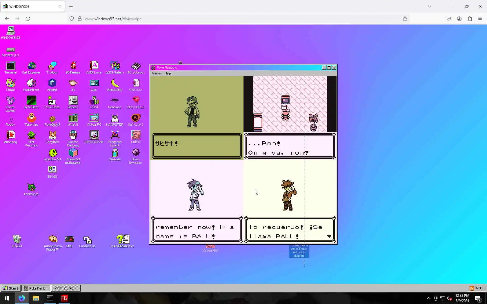
Task: Open the Windows notification center
Action: click(478, 298)
